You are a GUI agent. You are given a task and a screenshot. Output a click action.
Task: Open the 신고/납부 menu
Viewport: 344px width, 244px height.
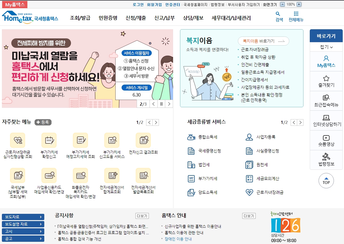(x=165, y=18)
